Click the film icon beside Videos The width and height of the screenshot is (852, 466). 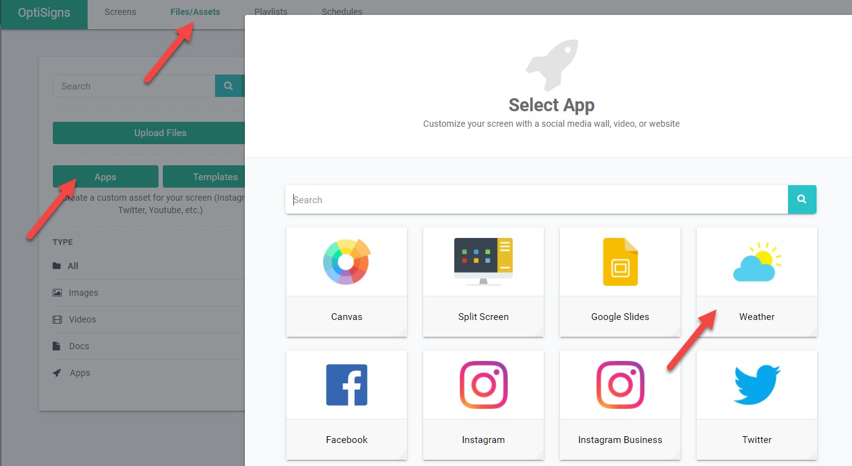[57, 319]
